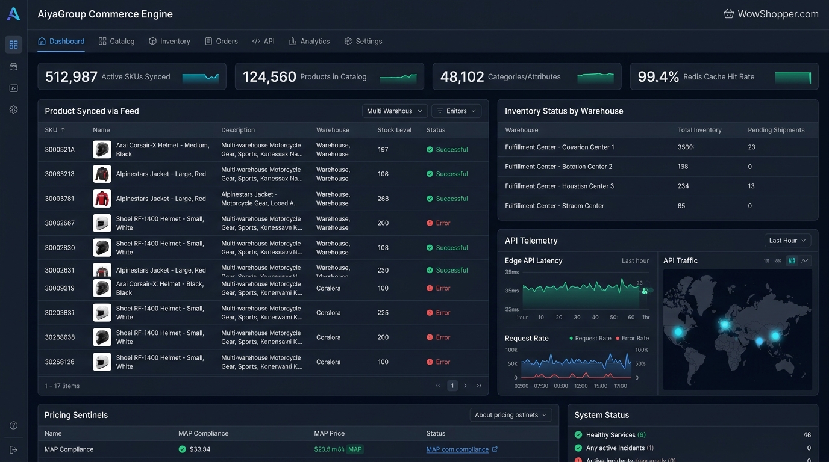
Task: Go to next page of product table
Action: tap(465, 386)
